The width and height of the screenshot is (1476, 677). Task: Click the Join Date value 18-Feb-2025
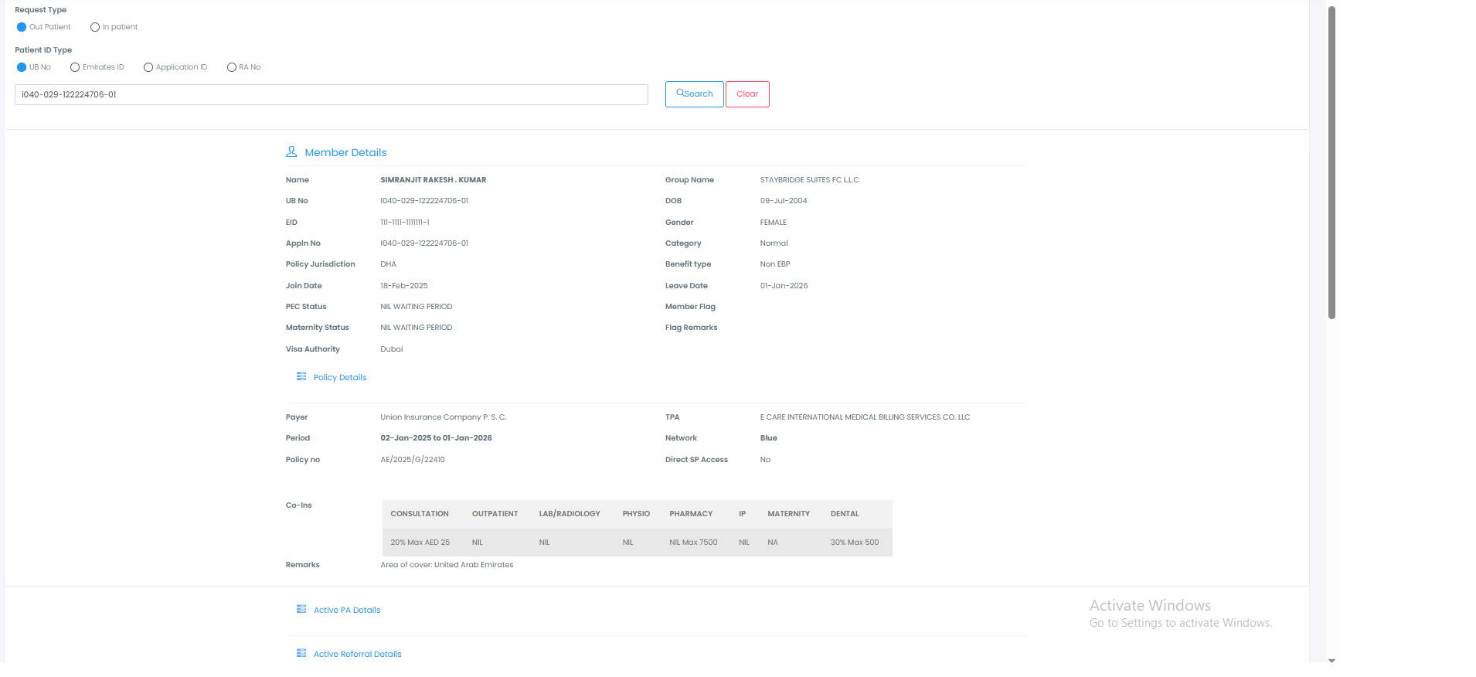coord(404,286)
